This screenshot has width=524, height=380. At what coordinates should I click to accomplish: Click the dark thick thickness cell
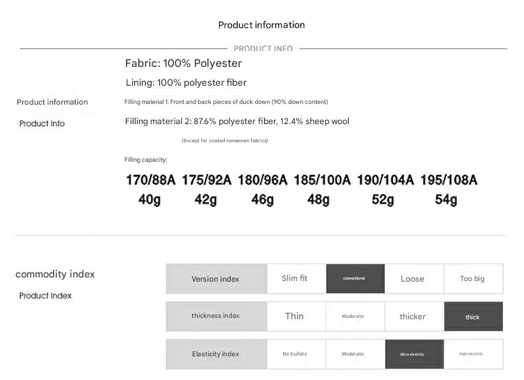(473, 317)
